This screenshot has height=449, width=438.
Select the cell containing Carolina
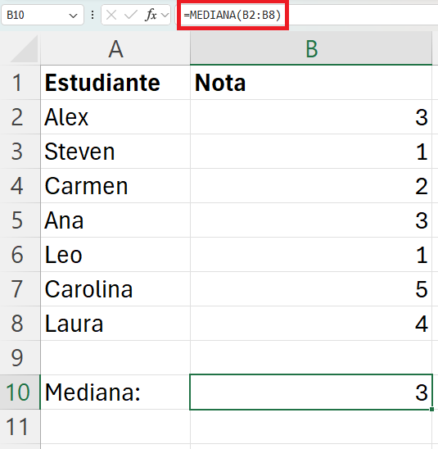[115, 289]
